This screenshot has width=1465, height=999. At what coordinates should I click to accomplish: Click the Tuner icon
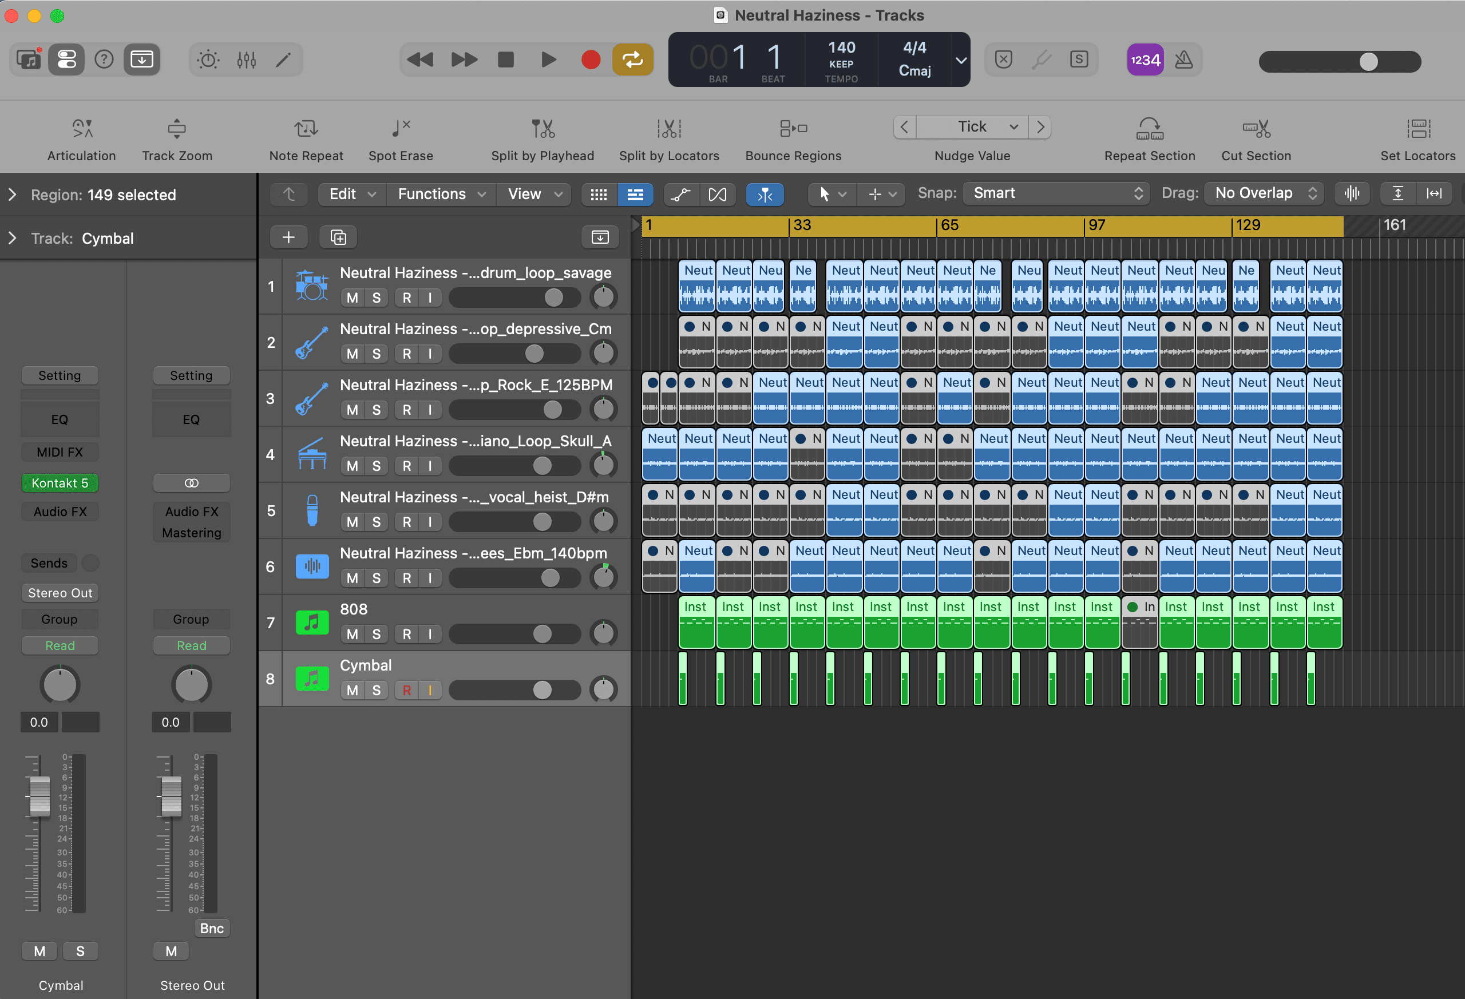[1042, 60]
